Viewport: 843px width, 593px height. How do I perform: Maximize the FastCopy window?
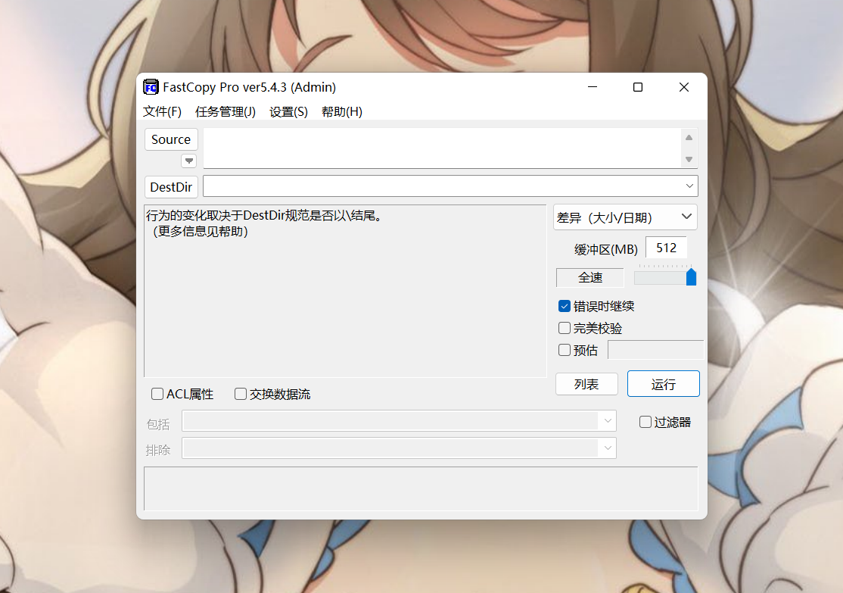pos(638,87)
